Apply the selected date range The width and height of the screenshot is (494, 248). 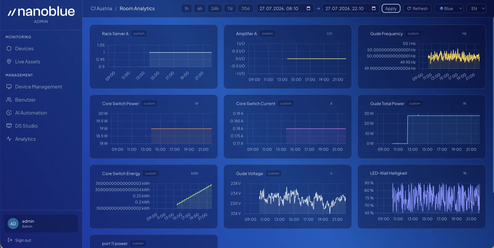391,8
